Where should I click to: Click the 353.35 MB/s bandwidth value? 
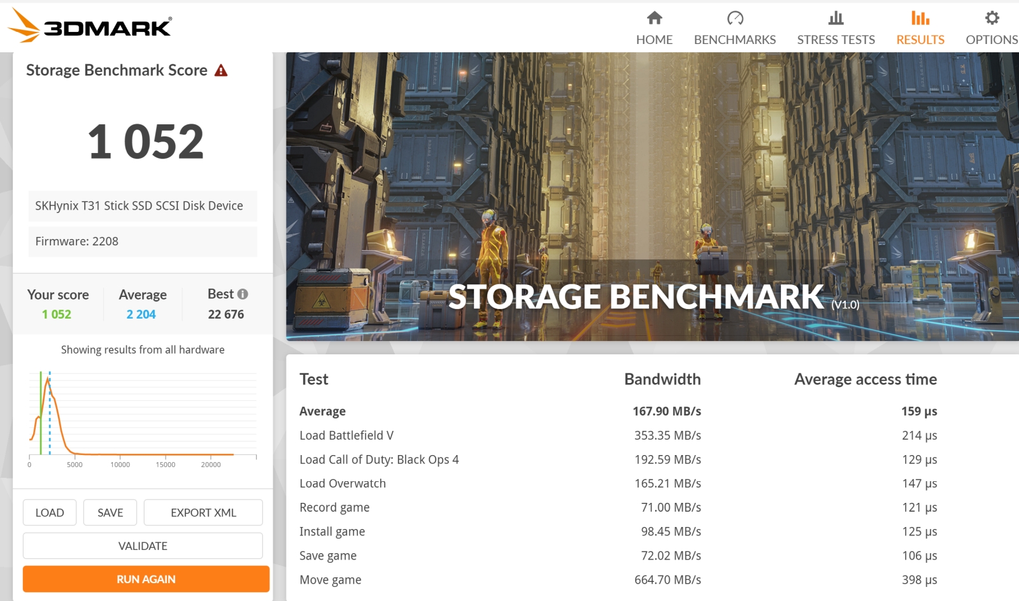click(x=667, y=435)
